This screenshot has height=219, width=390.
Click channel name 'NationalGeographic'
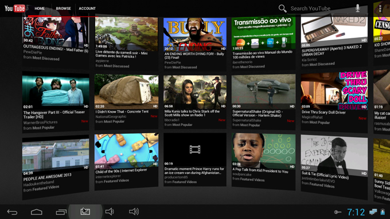(x=111, y=117)
